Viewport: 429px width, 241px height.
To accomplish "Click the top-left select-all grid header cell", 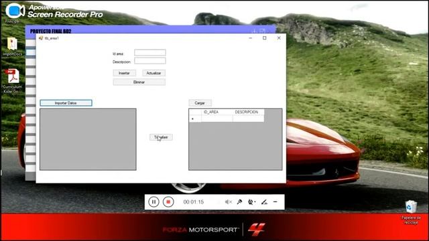I will (x=195, y=112).
